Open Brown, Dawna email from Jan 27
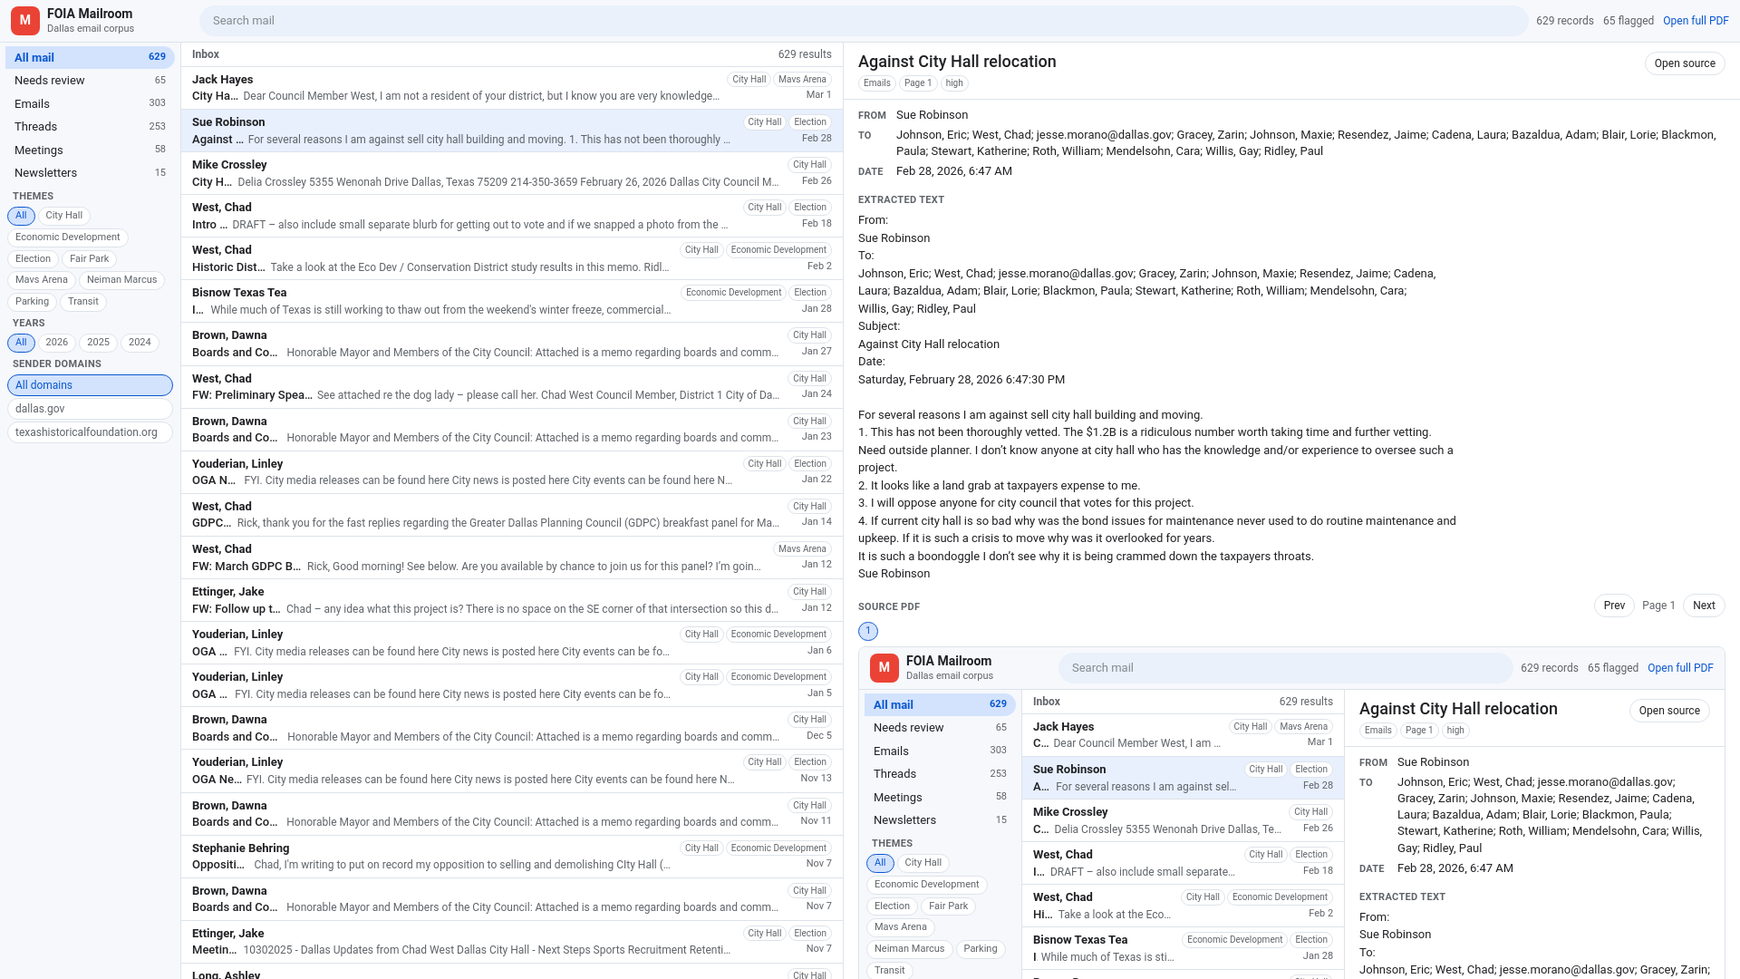This screenshot has width=1740, height=979. click(x=512, y=344)
